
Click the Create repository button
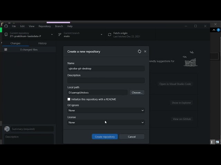(x=105, y=137)
